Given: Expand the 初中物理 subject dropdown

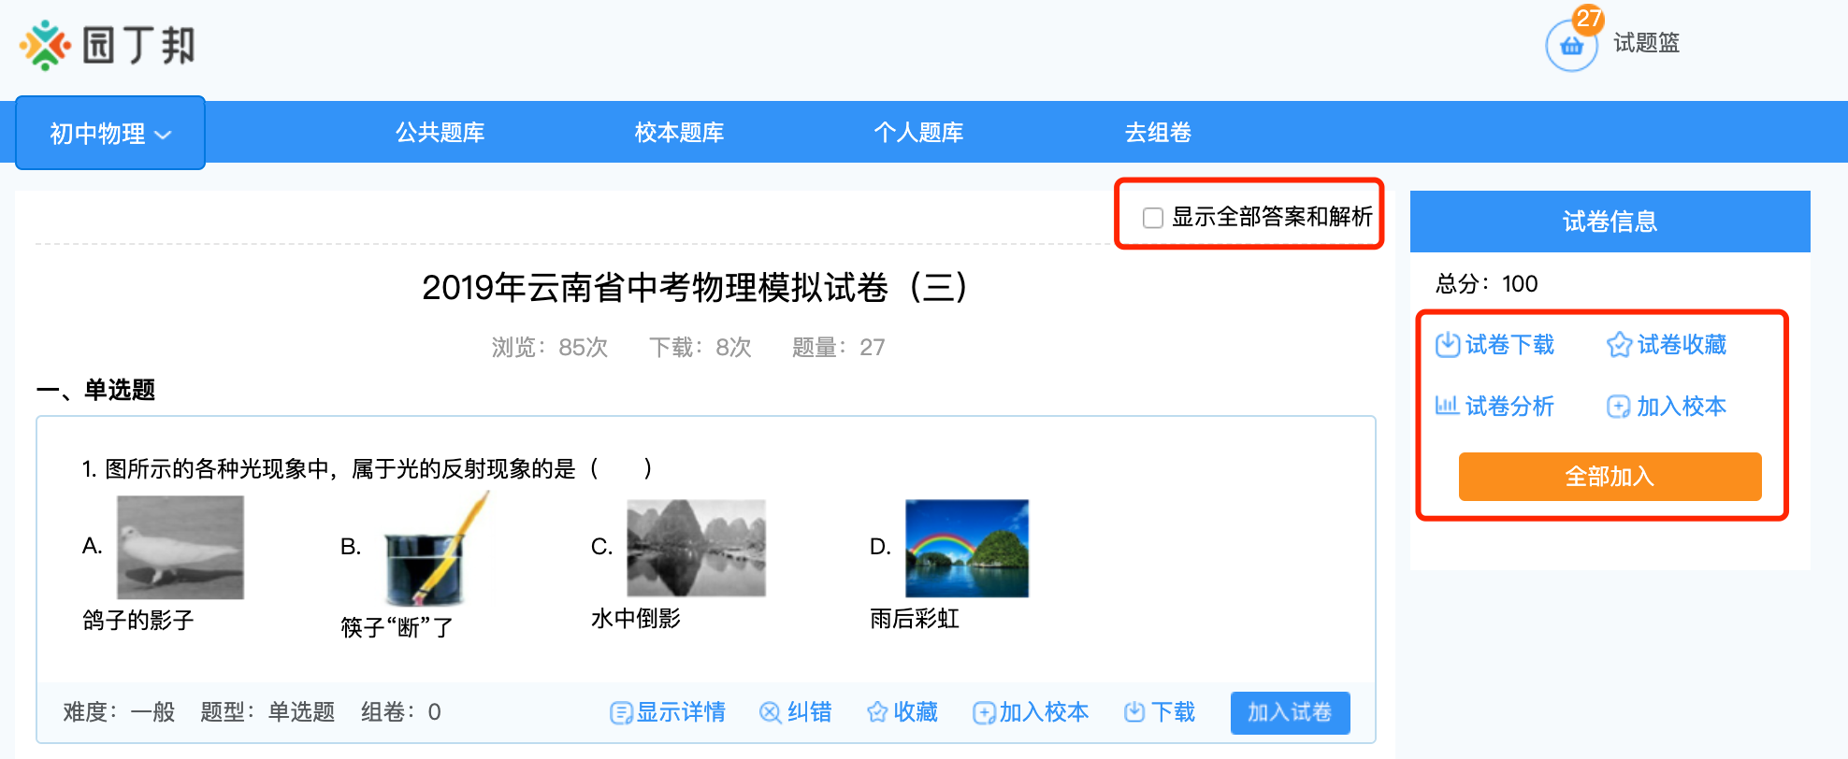Looking at the screenshot, I should (x=110, y=134).
